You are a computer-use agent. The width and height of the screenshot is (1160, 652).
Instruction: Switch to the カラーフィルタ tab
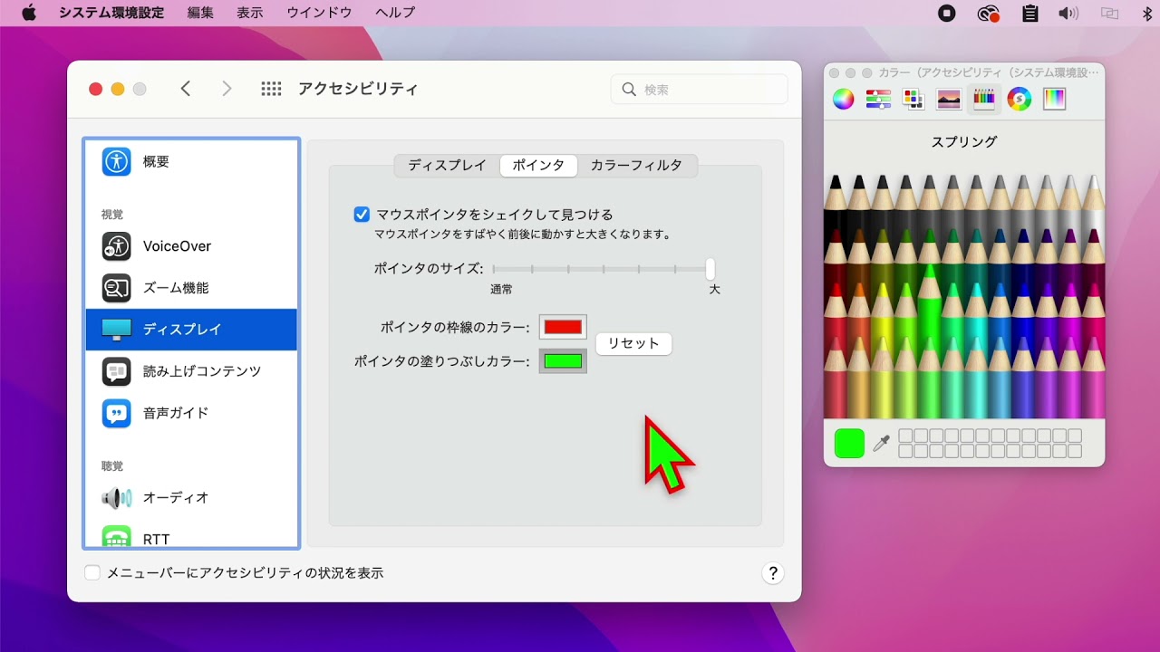636,165
